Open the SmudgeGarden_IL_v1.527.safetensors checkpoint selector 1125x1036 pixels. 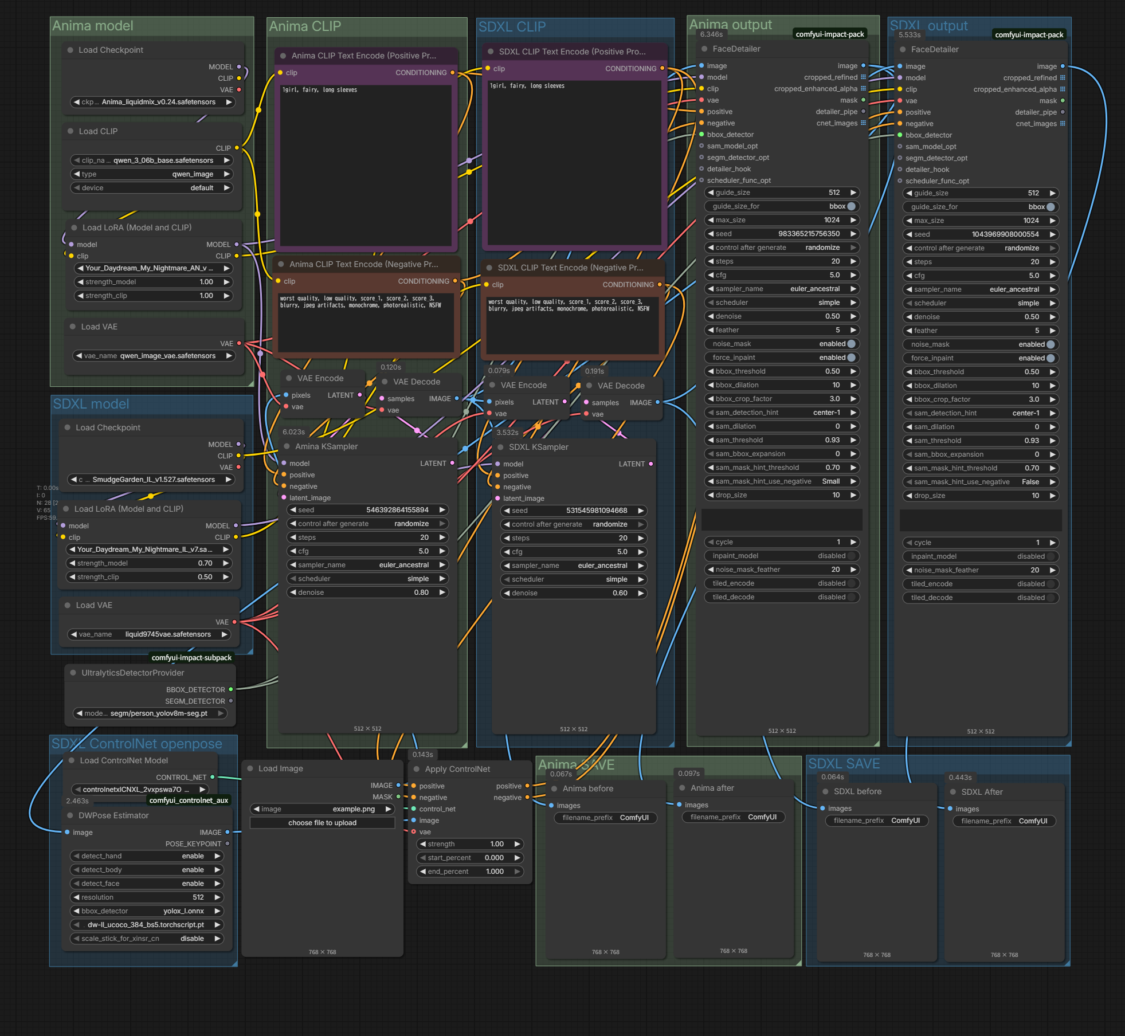(x=151, y=480)
